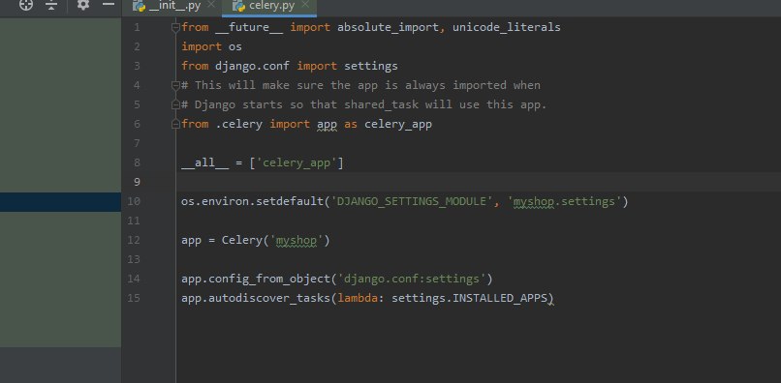
Task: Open project panel settings gear
Action: pos(83,5)
